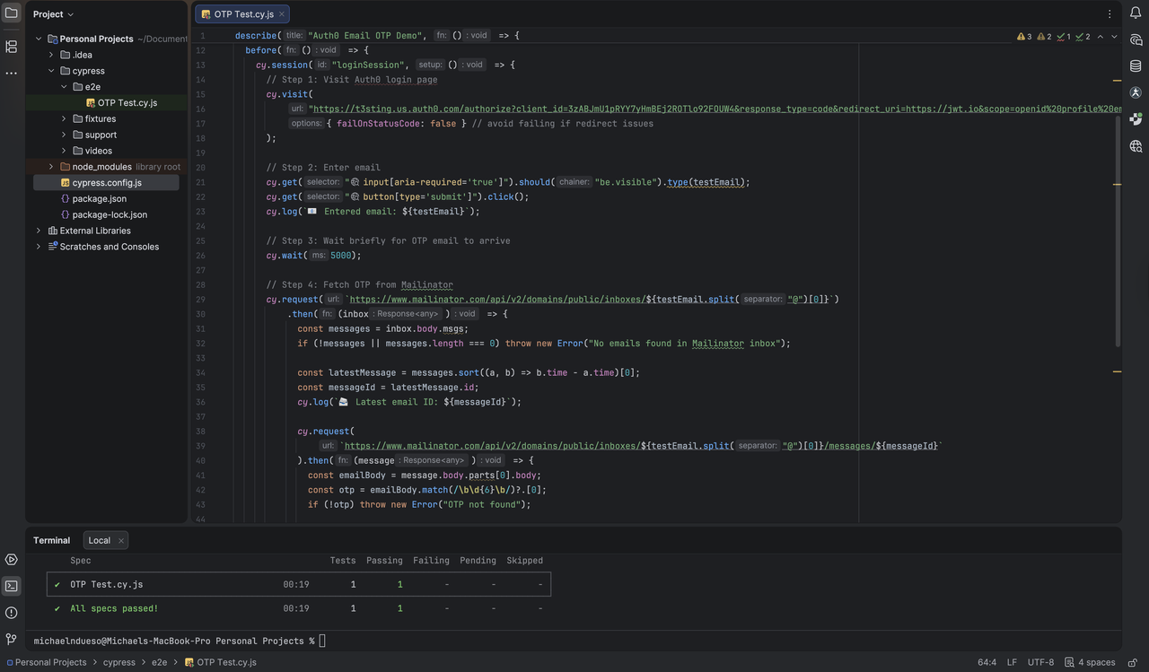This screenshot has height=672, width=1149.
Task: Select the support folder row
Action: pos(106,135)
